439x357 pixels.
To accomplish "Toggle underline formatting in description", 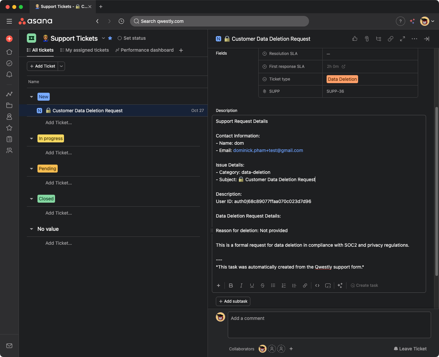I will (x=252, y=285).
